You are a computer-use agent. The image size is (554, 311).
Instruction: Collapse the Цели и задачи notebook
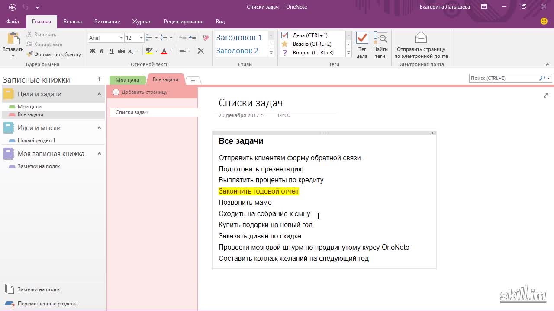99,94
